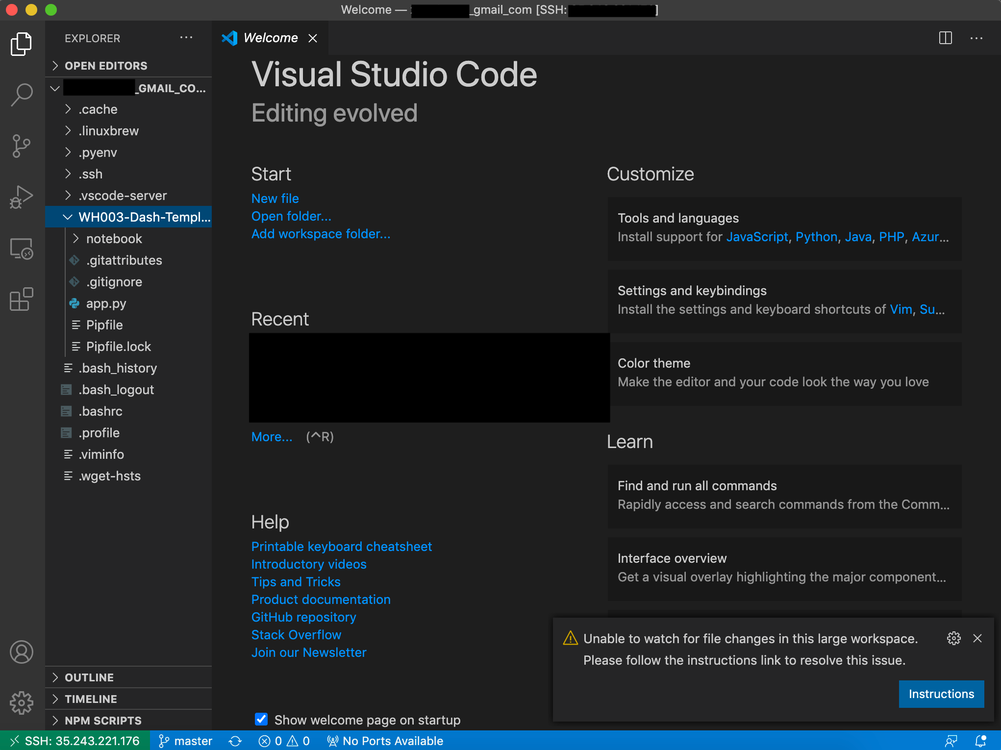Expand the .ssh folder
The height and width of the screenshot is (750, 1001).
[x=128, y=174]
